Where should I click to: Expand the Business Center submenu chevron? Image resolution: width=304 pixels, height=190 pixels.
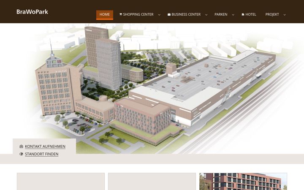click(x=206, y=15)
